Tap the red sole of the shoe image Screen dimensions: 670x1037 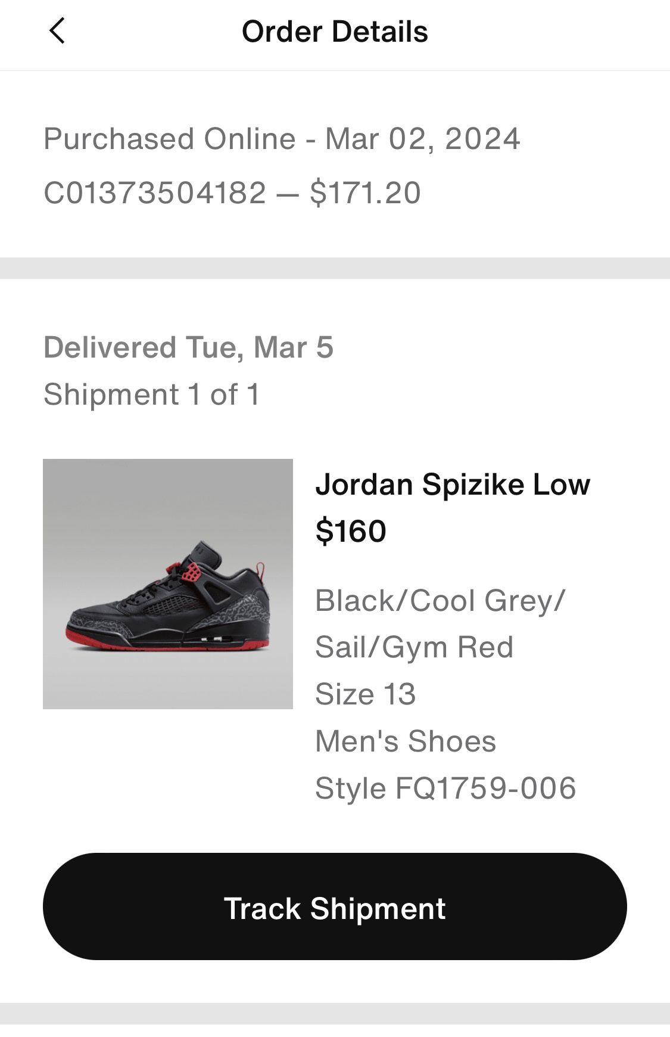167,645
